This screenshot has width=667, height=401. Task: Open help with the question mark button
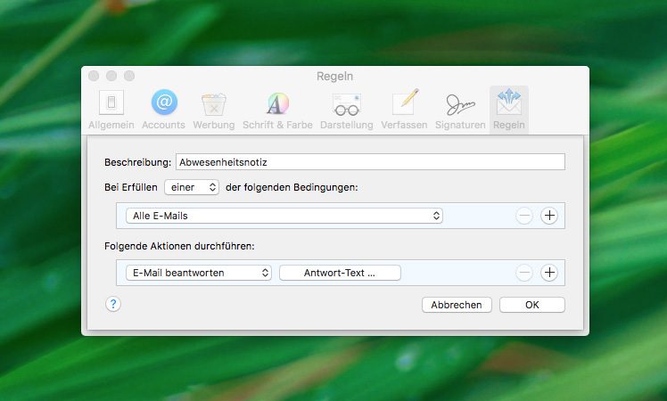point(113,304)
